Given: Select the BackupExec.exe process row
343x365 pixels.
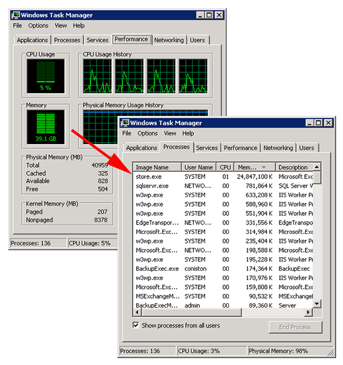Looking at the screenshot, I should 223,269.
